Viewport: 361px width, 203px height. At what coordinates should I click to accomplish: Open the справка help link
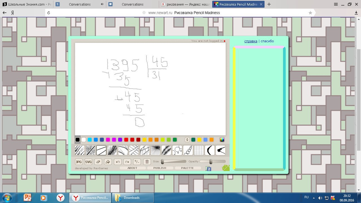(251, 41)
